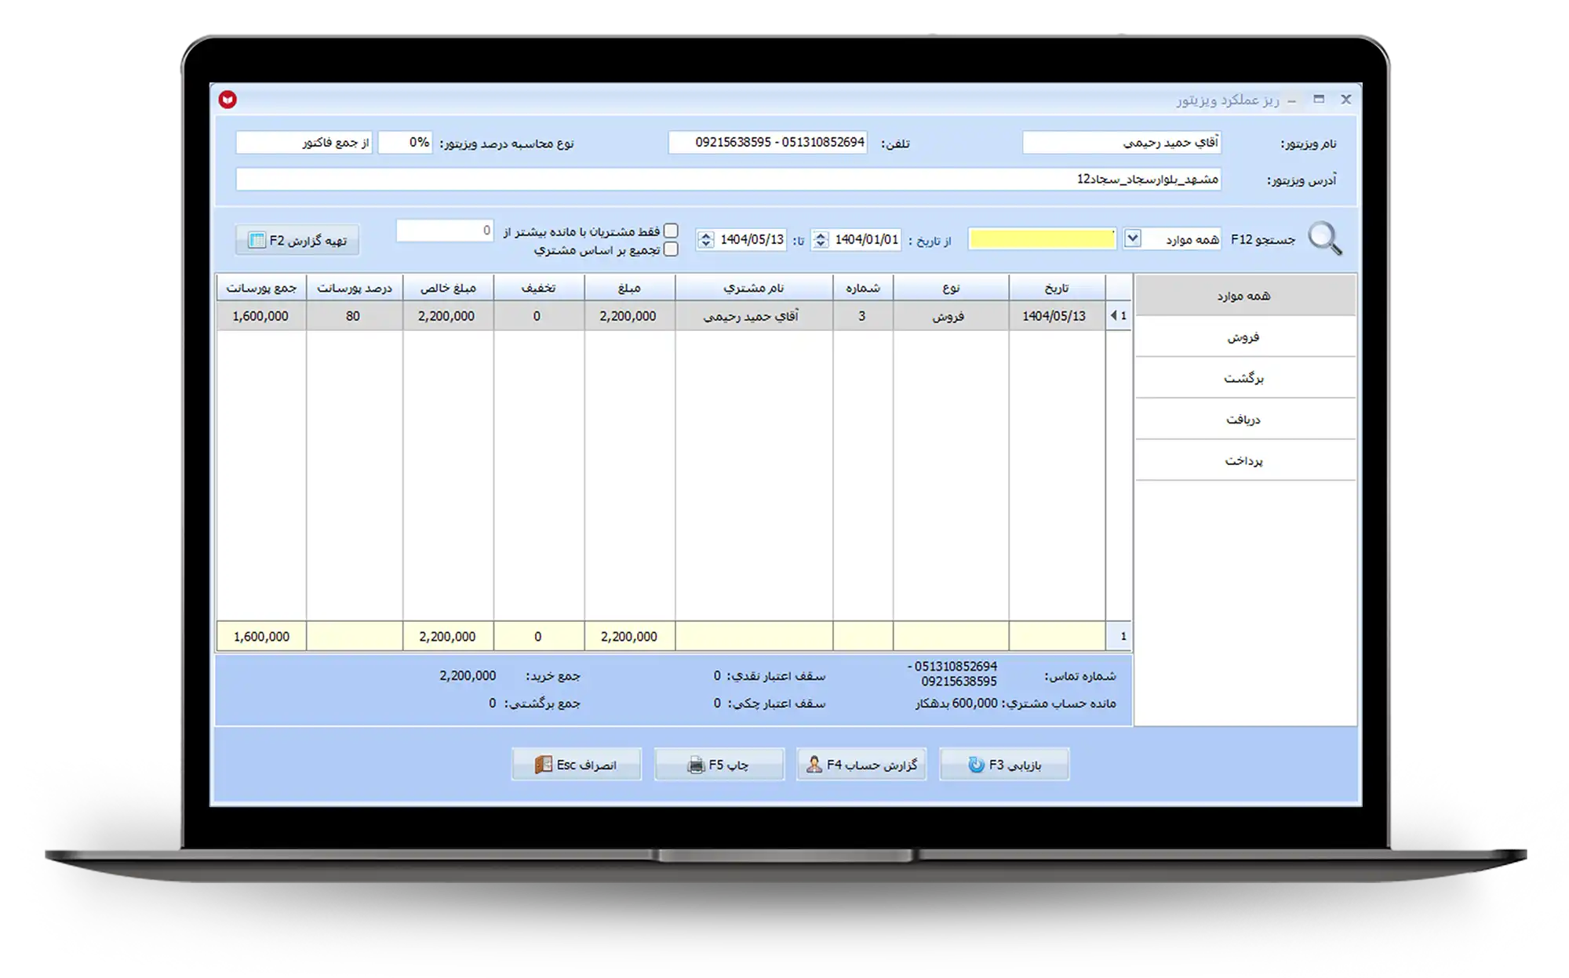Click the 1404/05/13 to-date field

[x=752, y=239]
